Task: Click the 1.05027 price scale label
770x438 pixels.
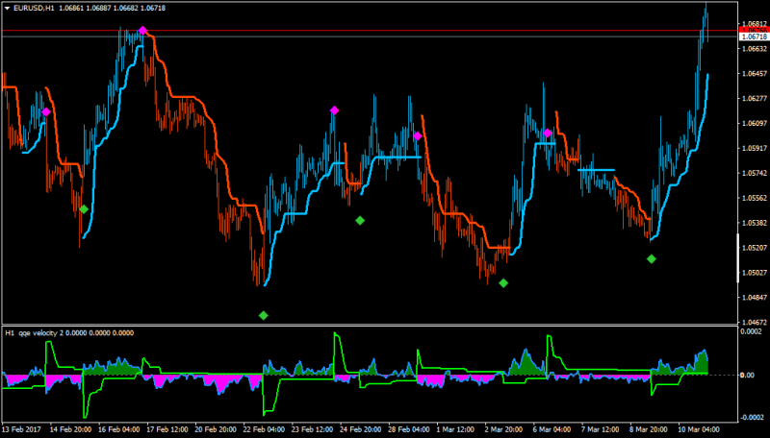Action: pos(755,273)
